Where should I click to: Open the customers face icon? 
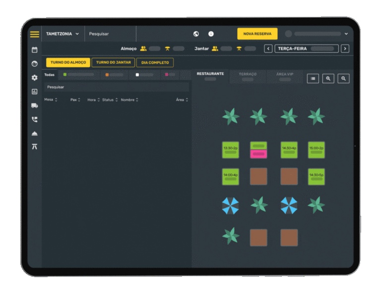pos(34,64)
